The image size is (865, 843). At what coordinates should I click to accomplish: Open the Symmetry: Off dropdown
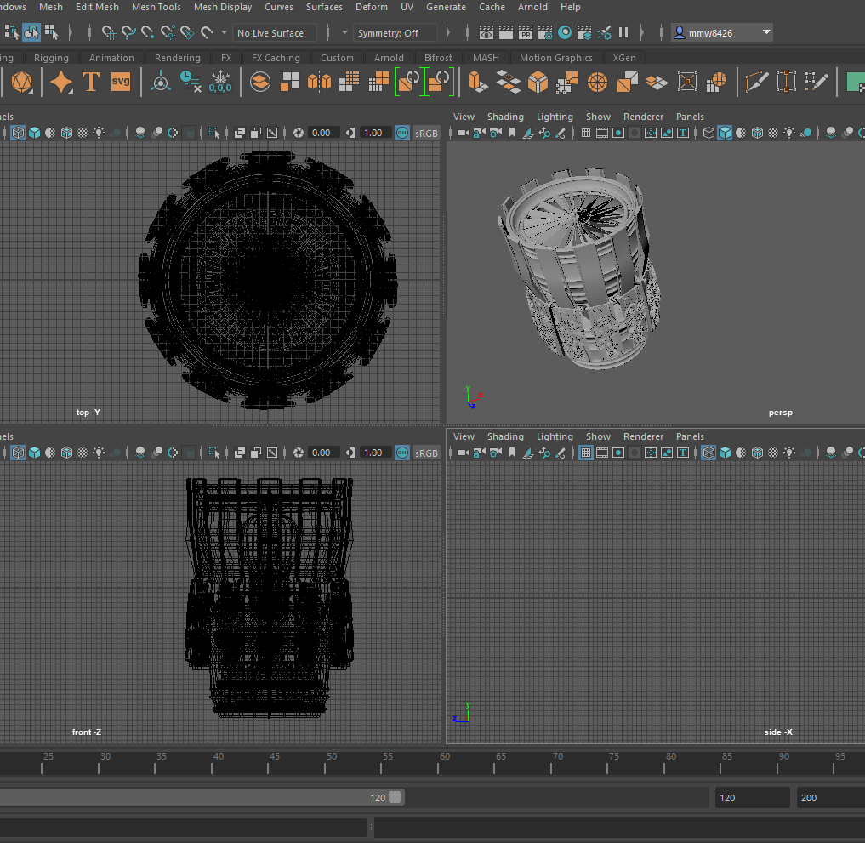click(396, 32)
